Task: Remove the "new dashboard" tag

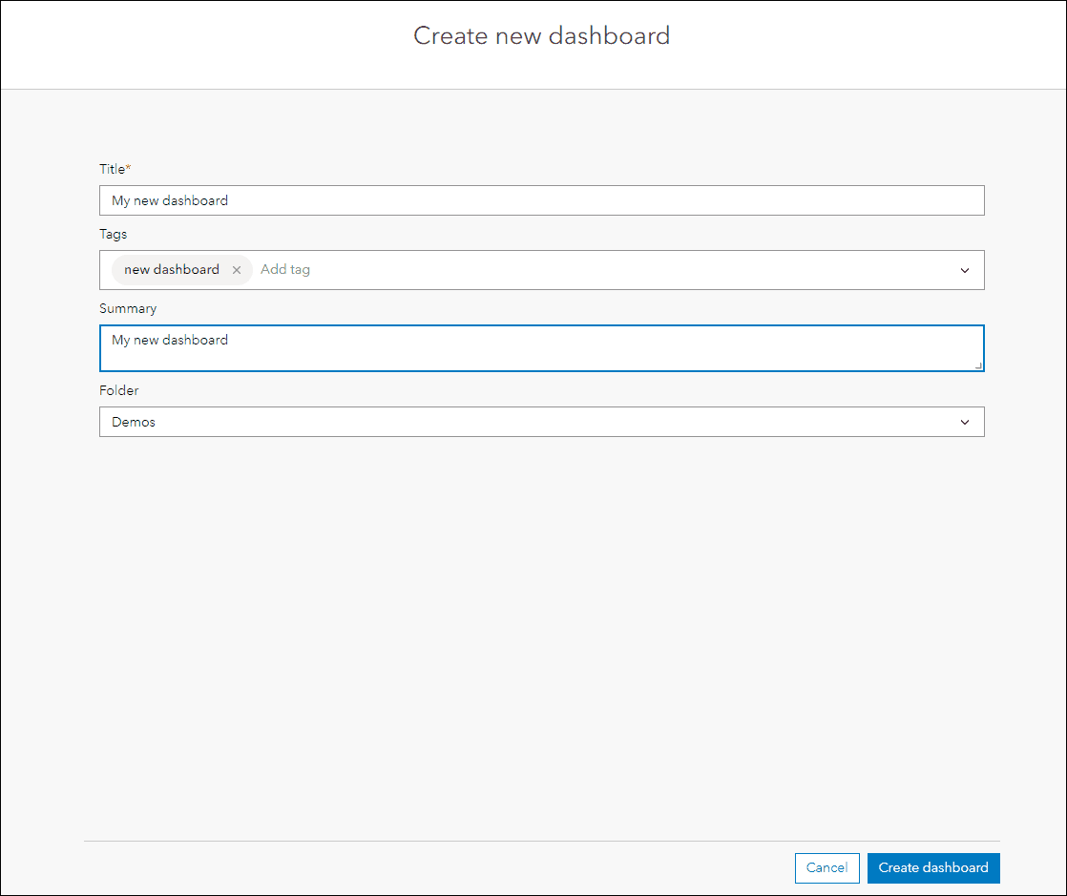Action: (237, 270)
